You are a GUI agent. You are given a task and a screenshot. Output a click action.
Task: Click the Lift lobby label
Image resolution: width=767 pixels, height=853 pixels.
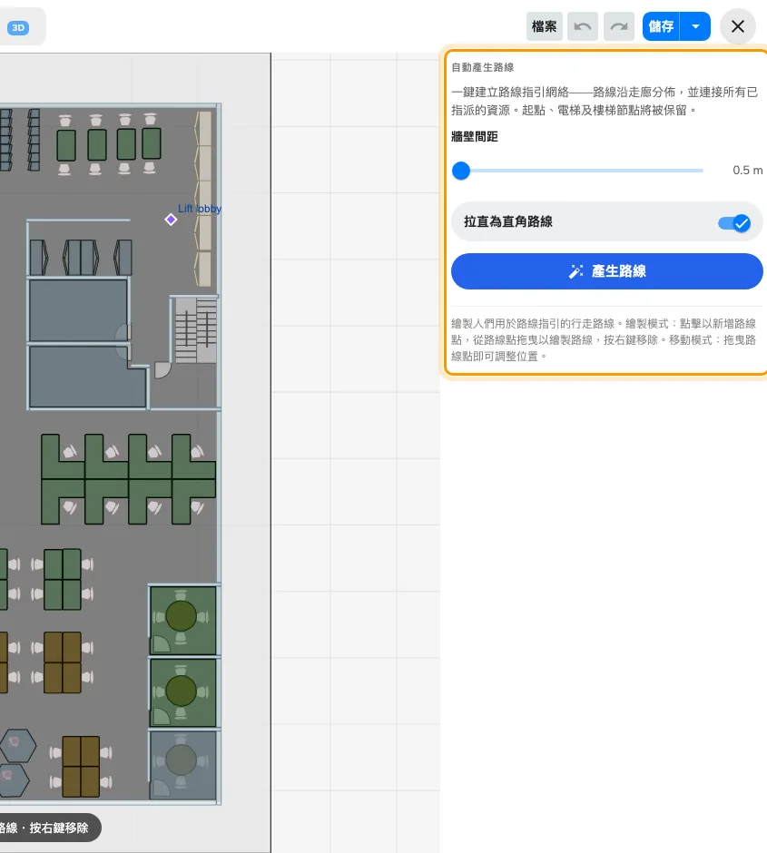[200, 209]
